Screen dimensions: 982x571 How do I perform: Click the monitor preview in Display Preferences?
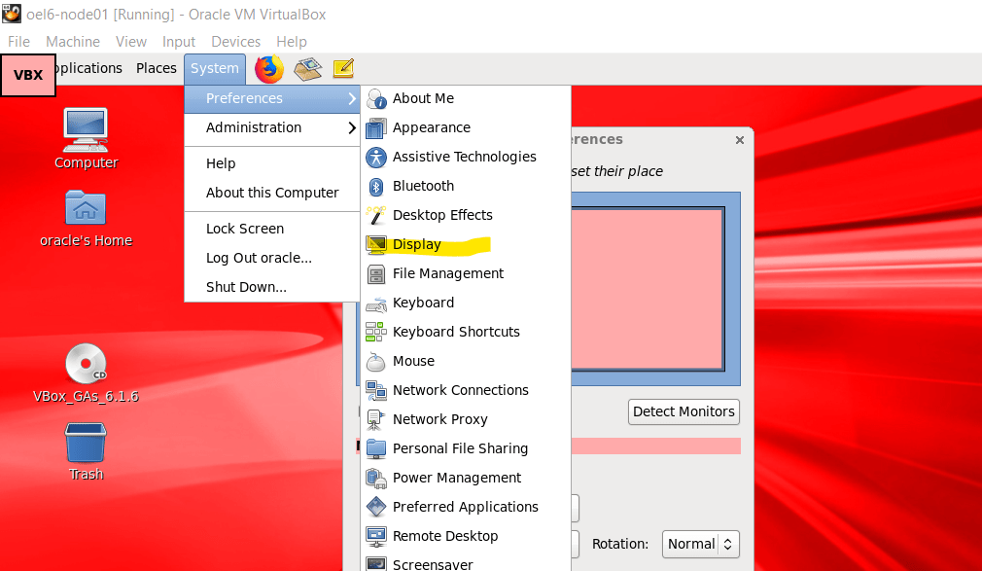(x=648, y=288)
